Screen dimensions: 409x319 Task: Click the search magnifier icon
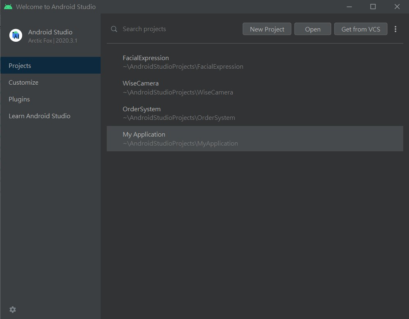click(x=114, y=29)
